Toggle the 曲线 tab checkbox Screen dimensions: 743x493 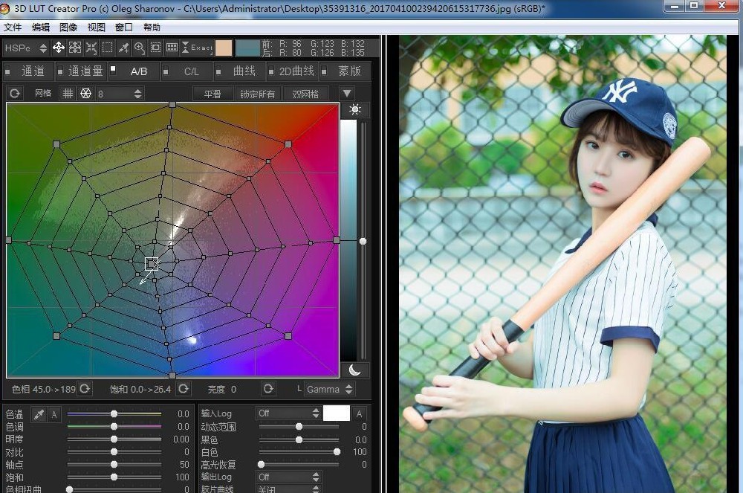(219, 72)
